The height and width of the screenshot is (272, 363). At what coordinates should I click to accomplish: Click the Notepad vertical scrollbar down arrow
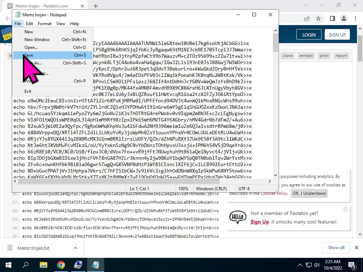tap(275, 175)
